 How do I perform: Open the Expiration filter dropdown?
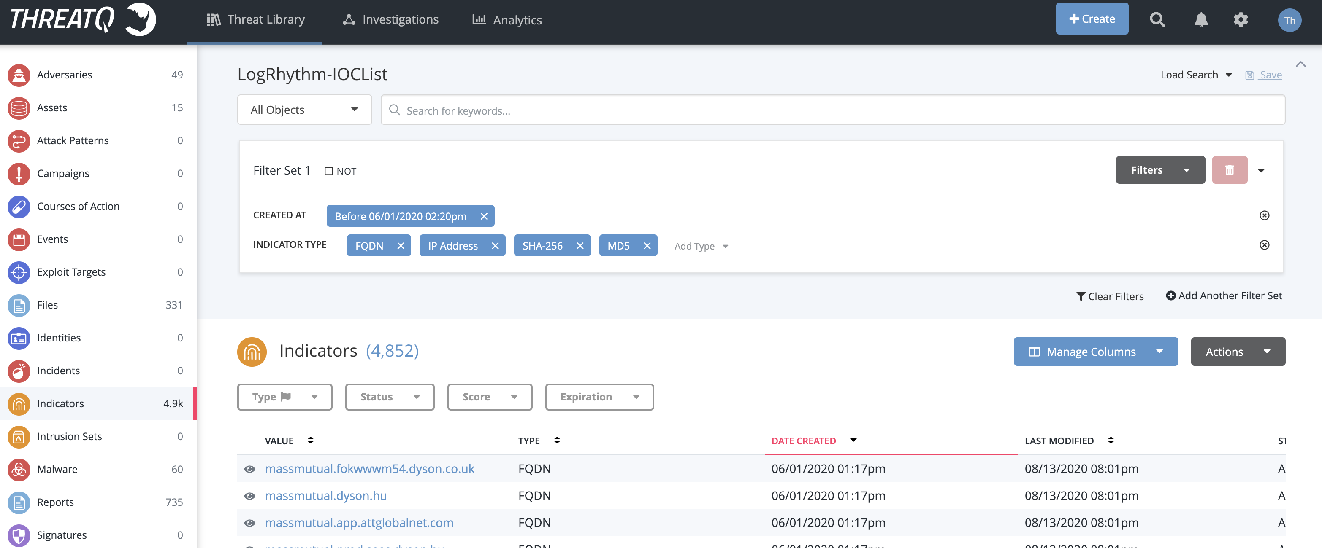coord(599,397)
